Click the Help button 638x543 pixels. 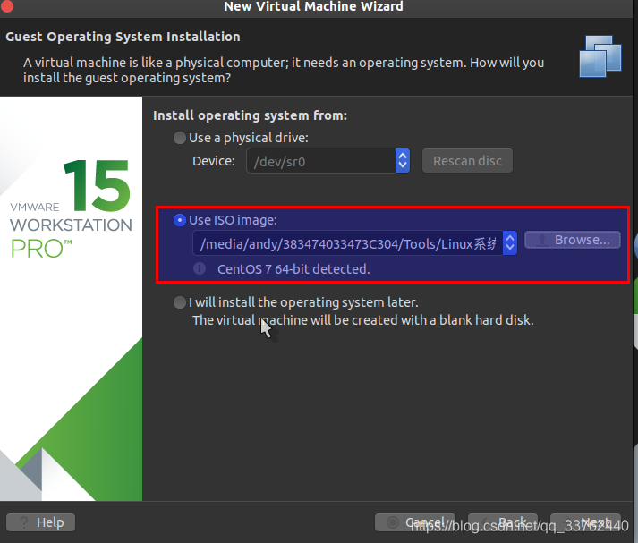click(40, 522)
